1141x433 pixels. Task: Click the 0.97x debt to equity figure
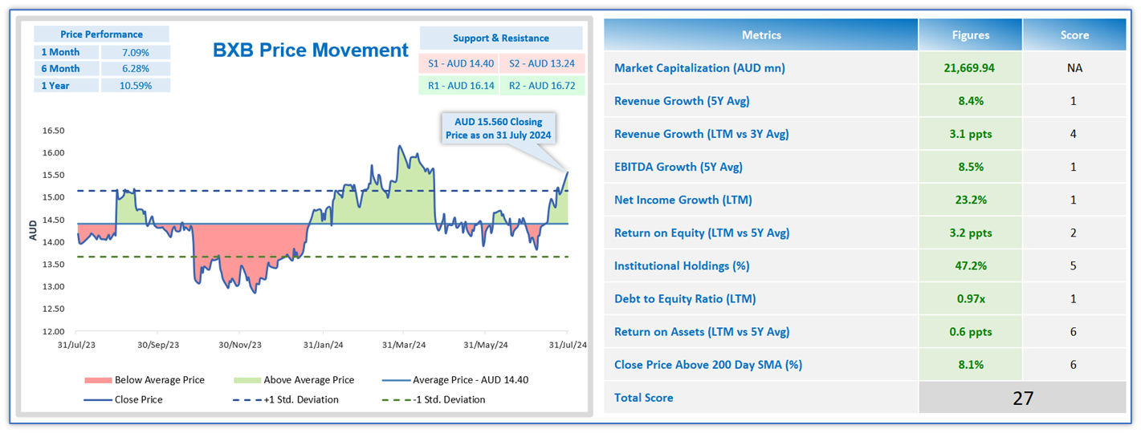coord(970,298)
